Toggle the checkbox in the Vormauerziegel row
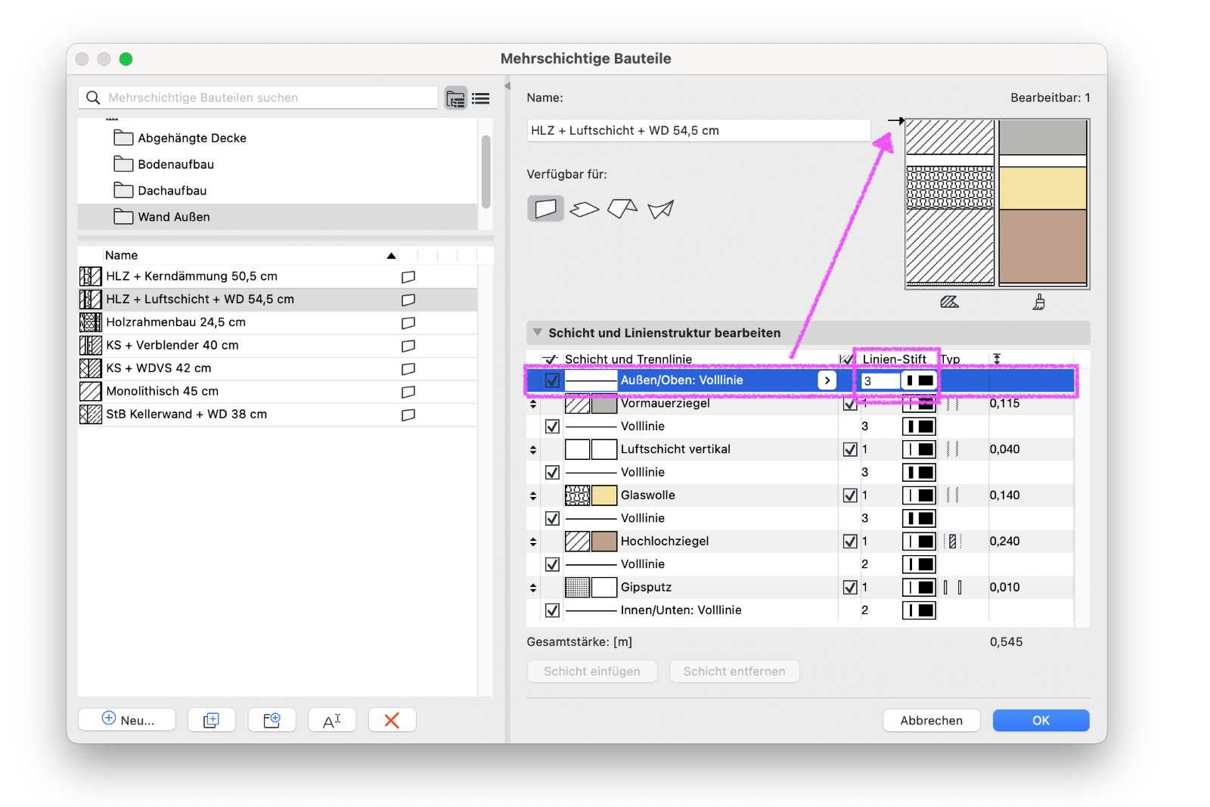Image resolution: width=1210 pixels, height=807 pixels. tap(850, 404)
